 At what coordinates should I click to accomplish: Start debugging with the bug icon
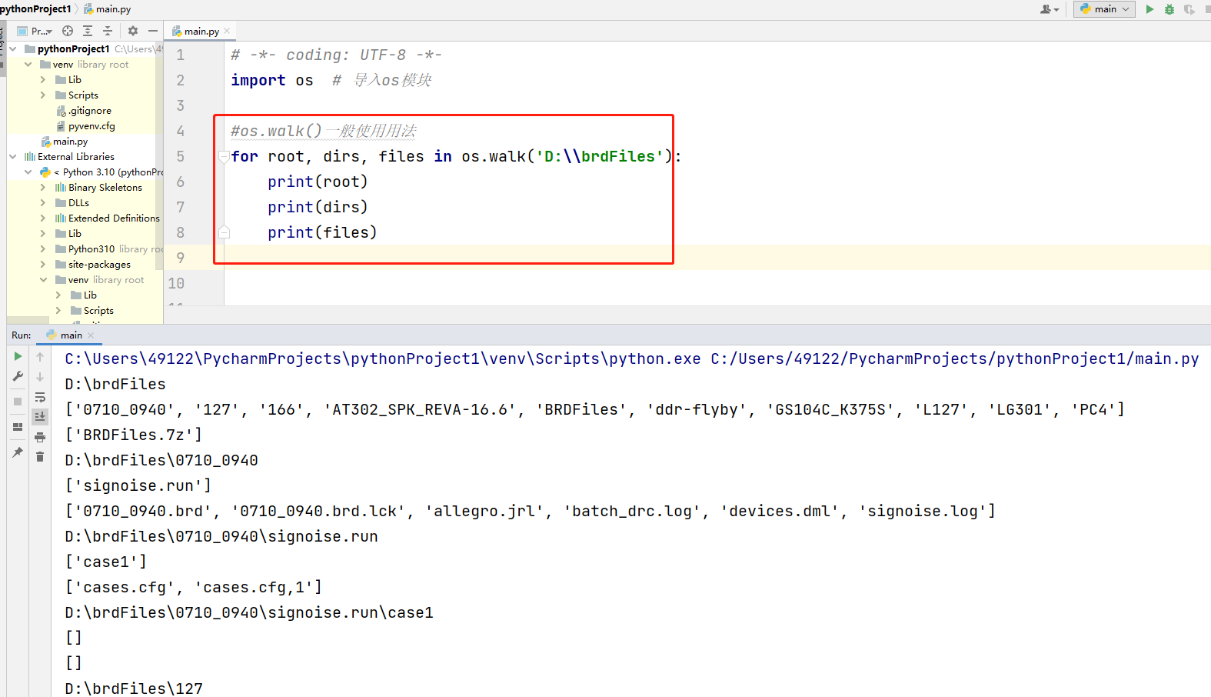tap(1169, 9)
